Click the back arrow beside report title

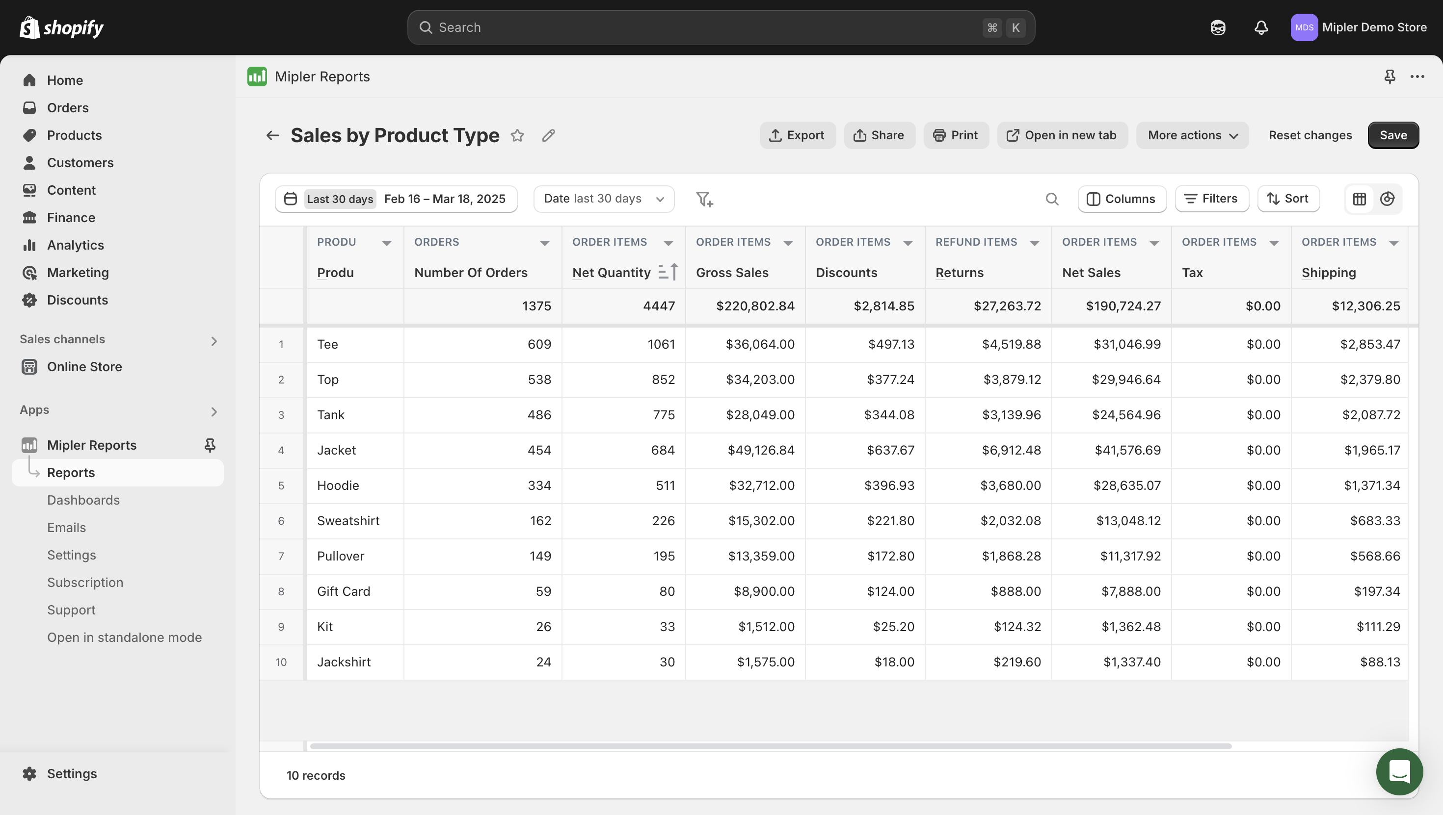[x=272, y=135]
